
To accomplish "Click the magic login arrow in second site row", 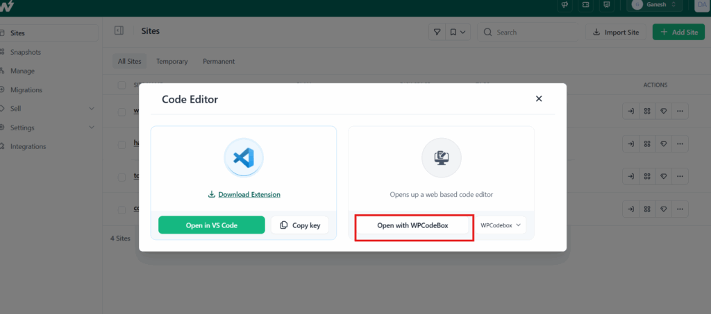I will [630, 144].
